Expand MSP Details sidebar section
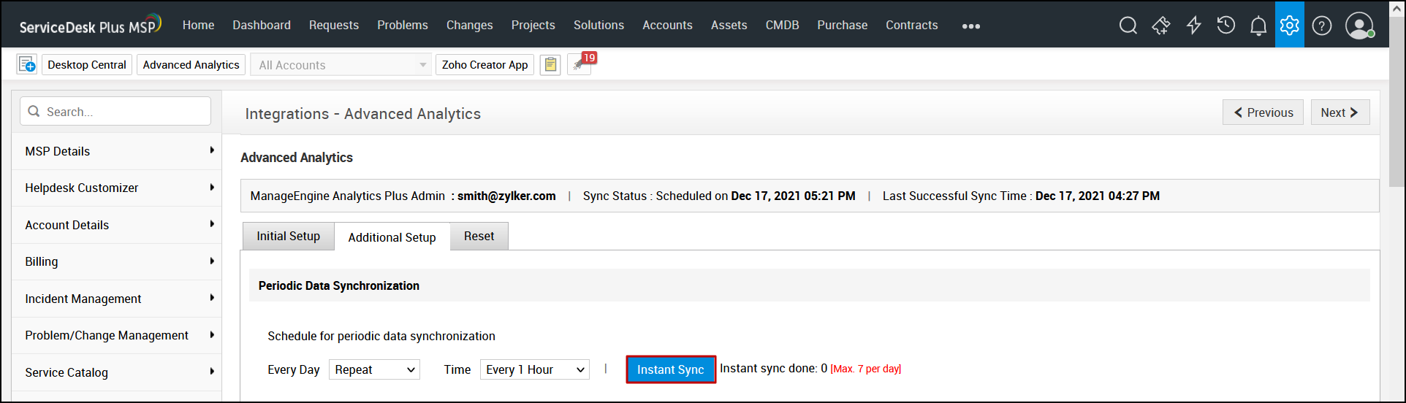This screenshot has width=1406, height=403. tap(117, 151)
